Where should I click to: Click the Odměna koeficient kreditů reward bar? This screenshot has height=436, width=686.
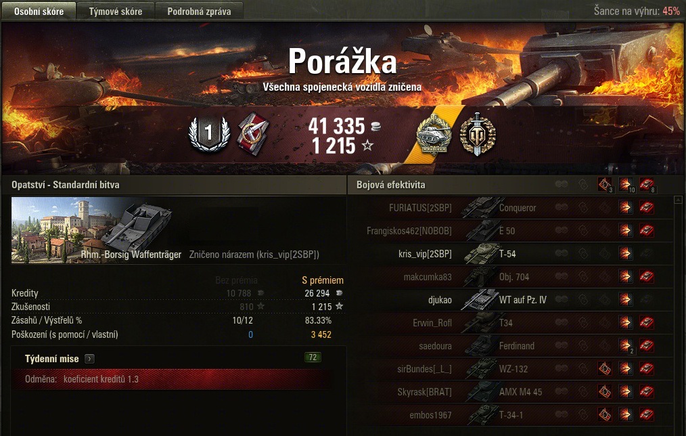pos(172,379)
